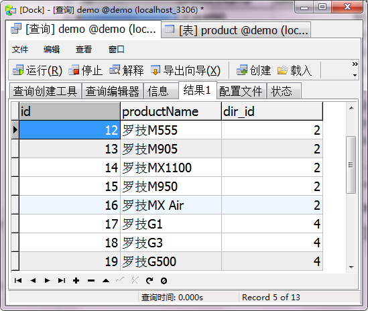
Task: Select cell 罗技G500
Action: coord(171,261)
